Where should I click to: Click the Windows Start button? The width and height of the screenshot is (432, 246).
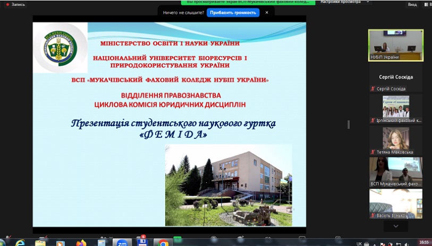tap(2, 243)
